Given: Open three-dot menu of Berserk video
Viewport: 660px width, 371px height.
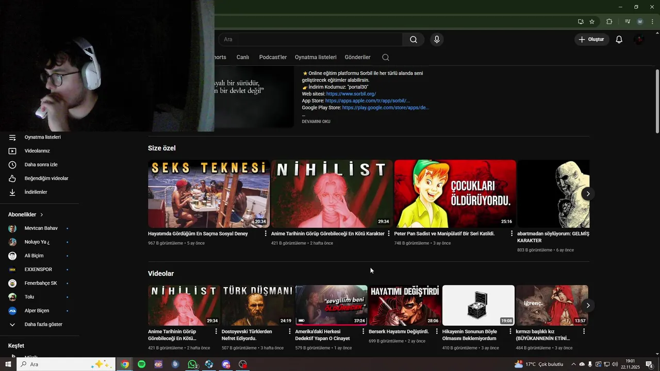Looking at the screenshot, I should [437, 332].
